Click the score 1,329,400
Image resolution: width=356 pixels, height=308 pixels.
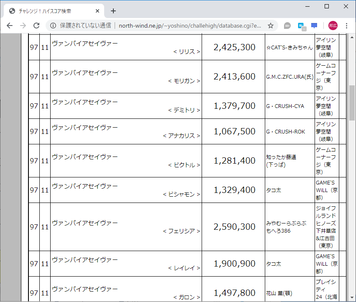(234, 190)
